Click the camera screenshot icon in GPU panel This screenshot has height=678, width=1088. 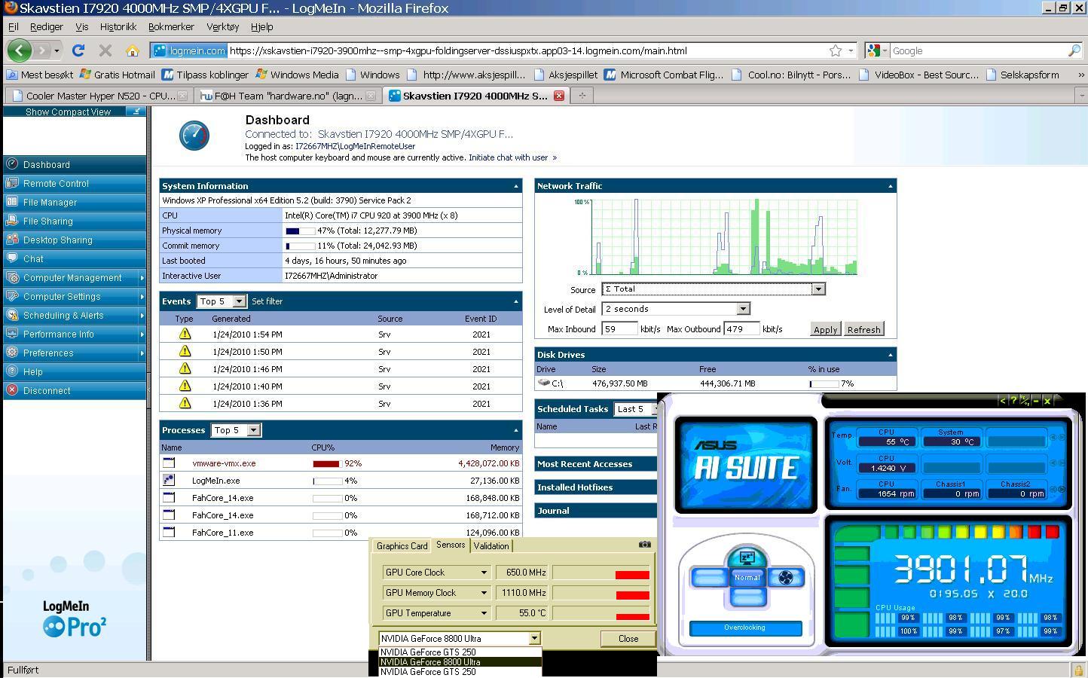[645, 544]
